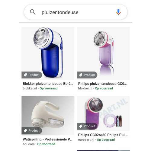The image size is (151, 151).
Task: Click the Product tag on blue Blokker shaver
Action: point(32,75)
